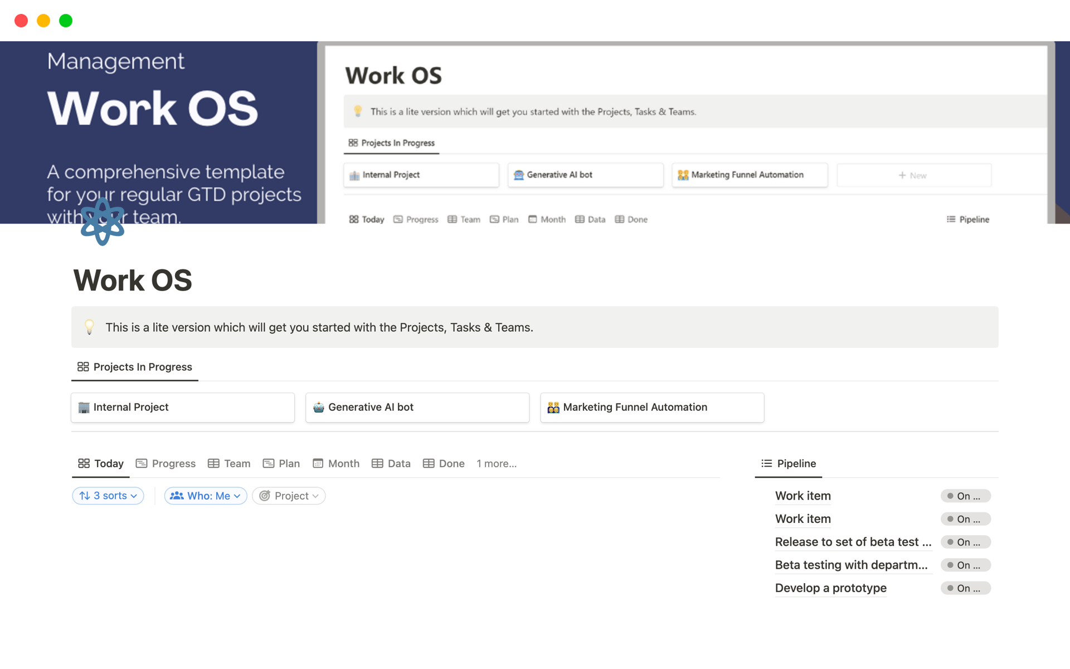Click the Internal Project building icon
The width and height of the screenshot is (1070, 669).
click(x=84, y=408)
